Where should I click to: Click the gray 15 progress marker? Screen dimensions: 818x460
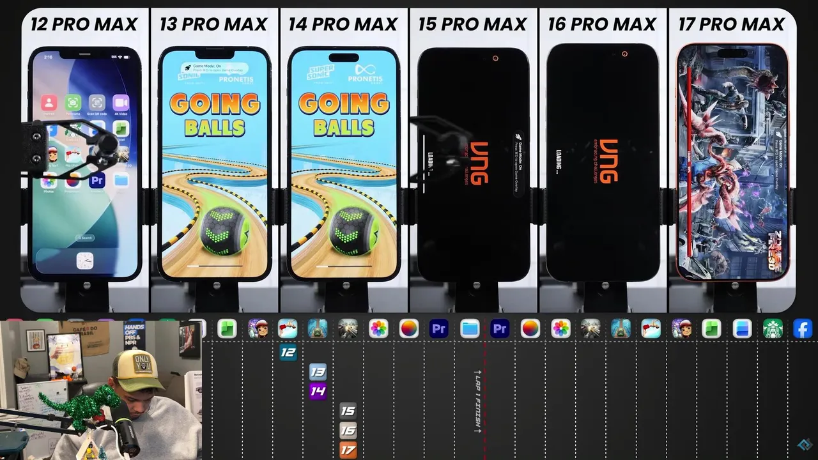click(x=348, y=411)
